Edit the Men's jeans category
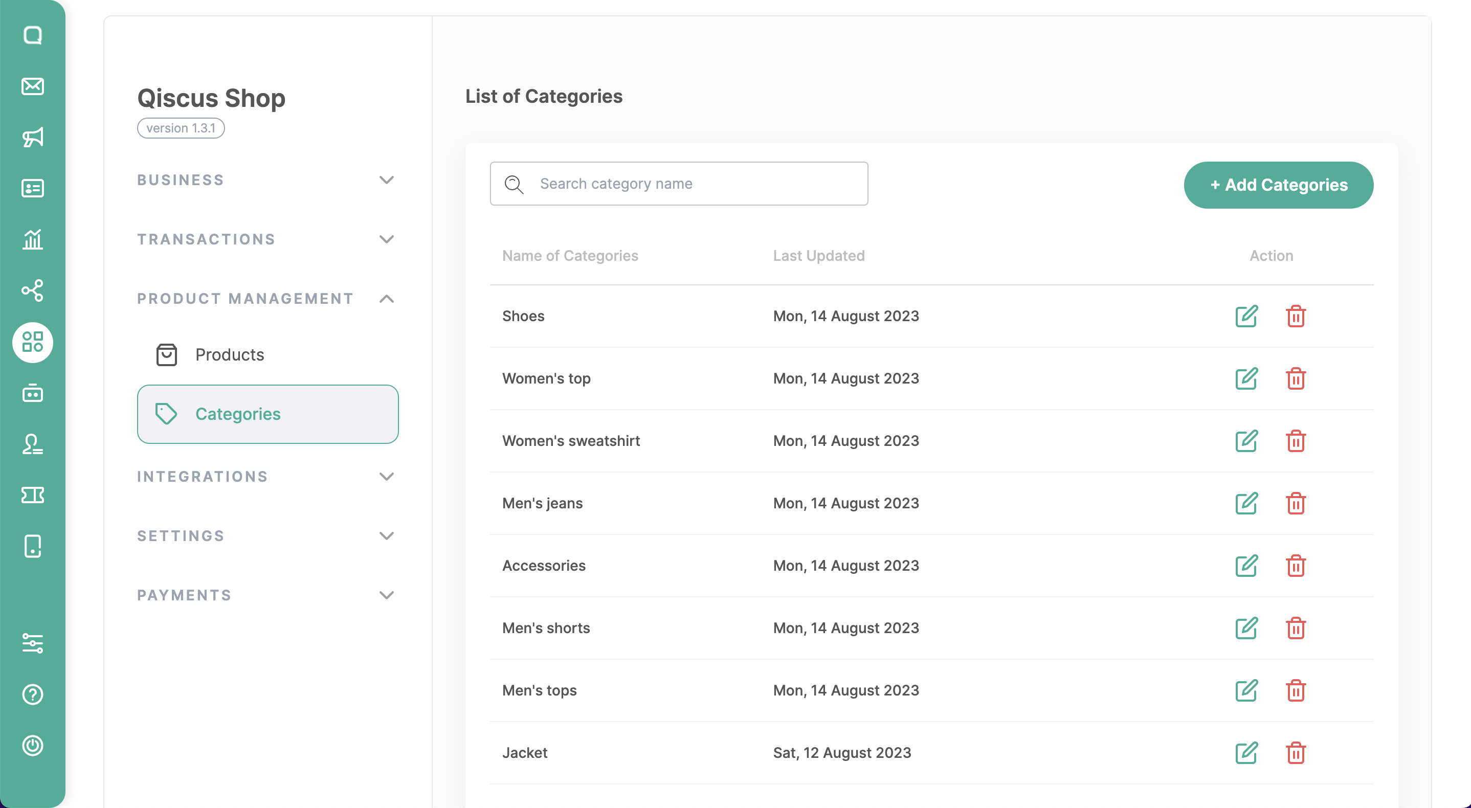This screenshot has height=808, width=1471. tap(1246, 503)
